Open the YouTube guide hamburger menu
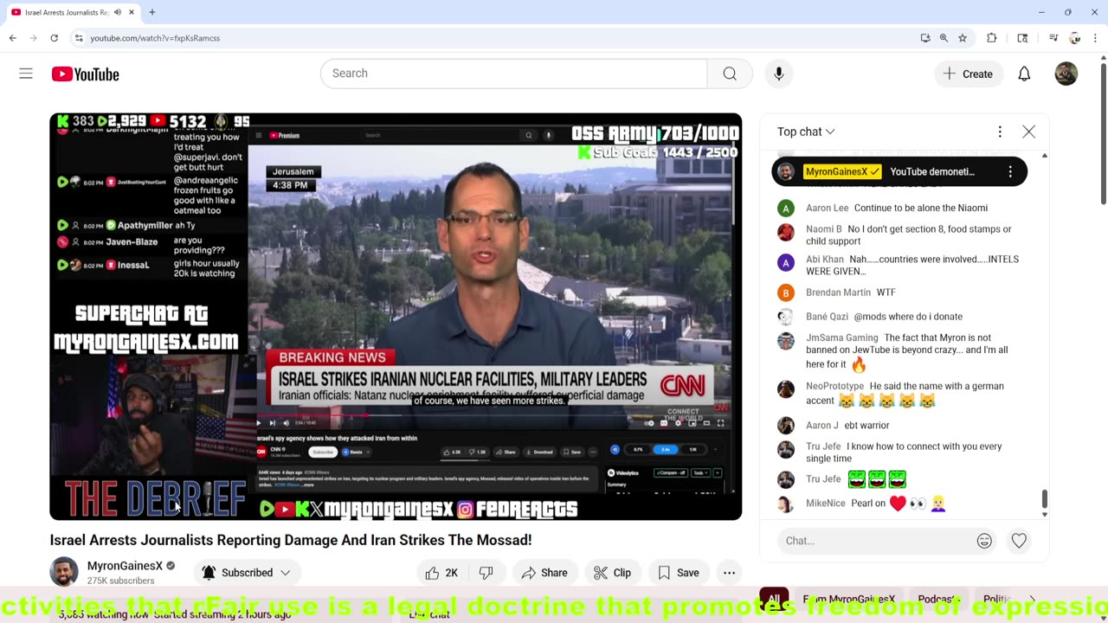 [x=26, y=74]
